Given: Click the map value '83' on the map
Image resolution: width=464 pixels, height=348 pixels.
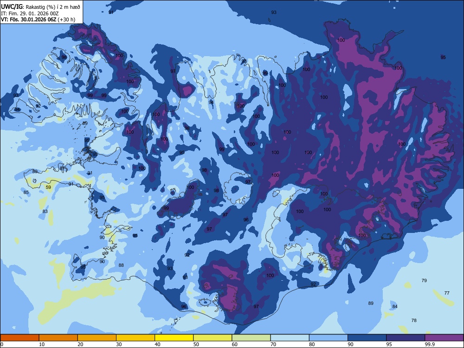Looking at the screenshot, I should (x=45, y=211).
